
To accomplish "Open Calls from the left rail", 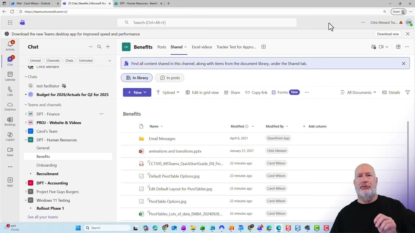I will 10,91.
